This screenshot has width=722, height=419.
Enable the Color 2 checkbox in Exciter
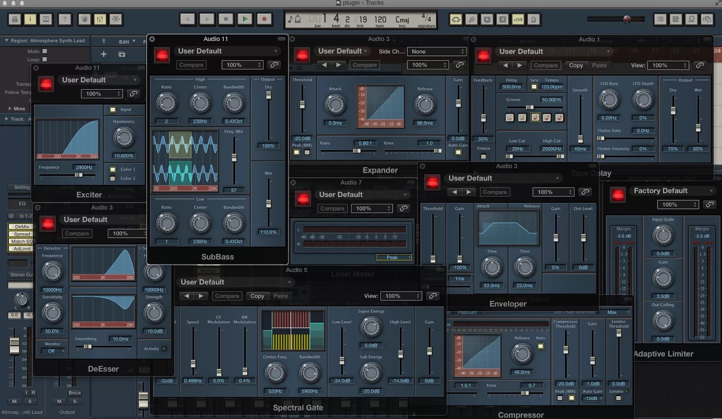point(113,178)
